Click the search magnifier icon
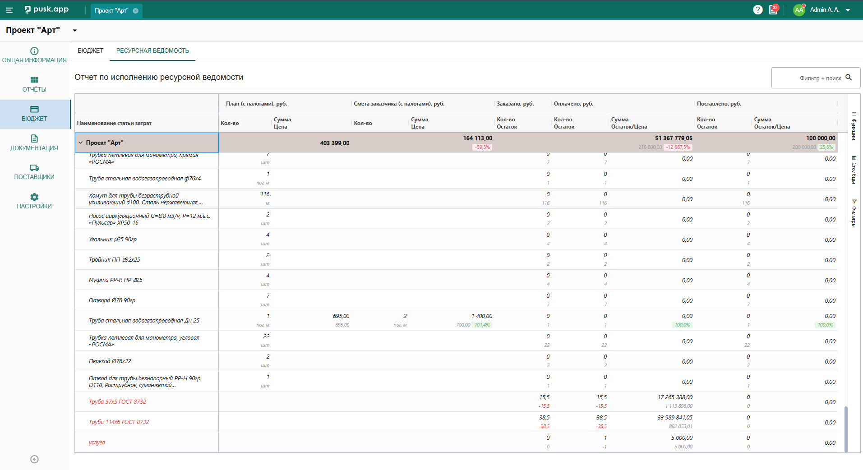Screen dimensions: 863x470 tap(849, 78)
